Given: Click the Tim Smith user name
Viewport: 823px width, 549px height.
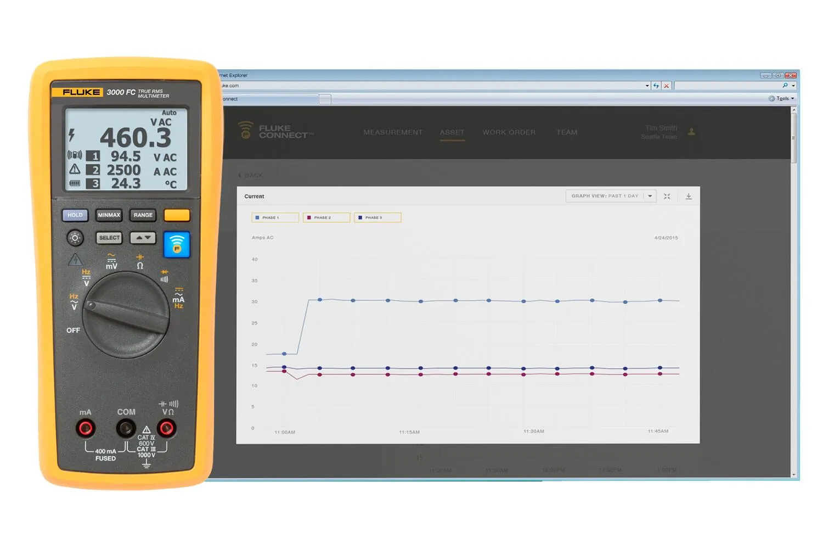Looking at the screenshot, I should click(x=661, y=128).
